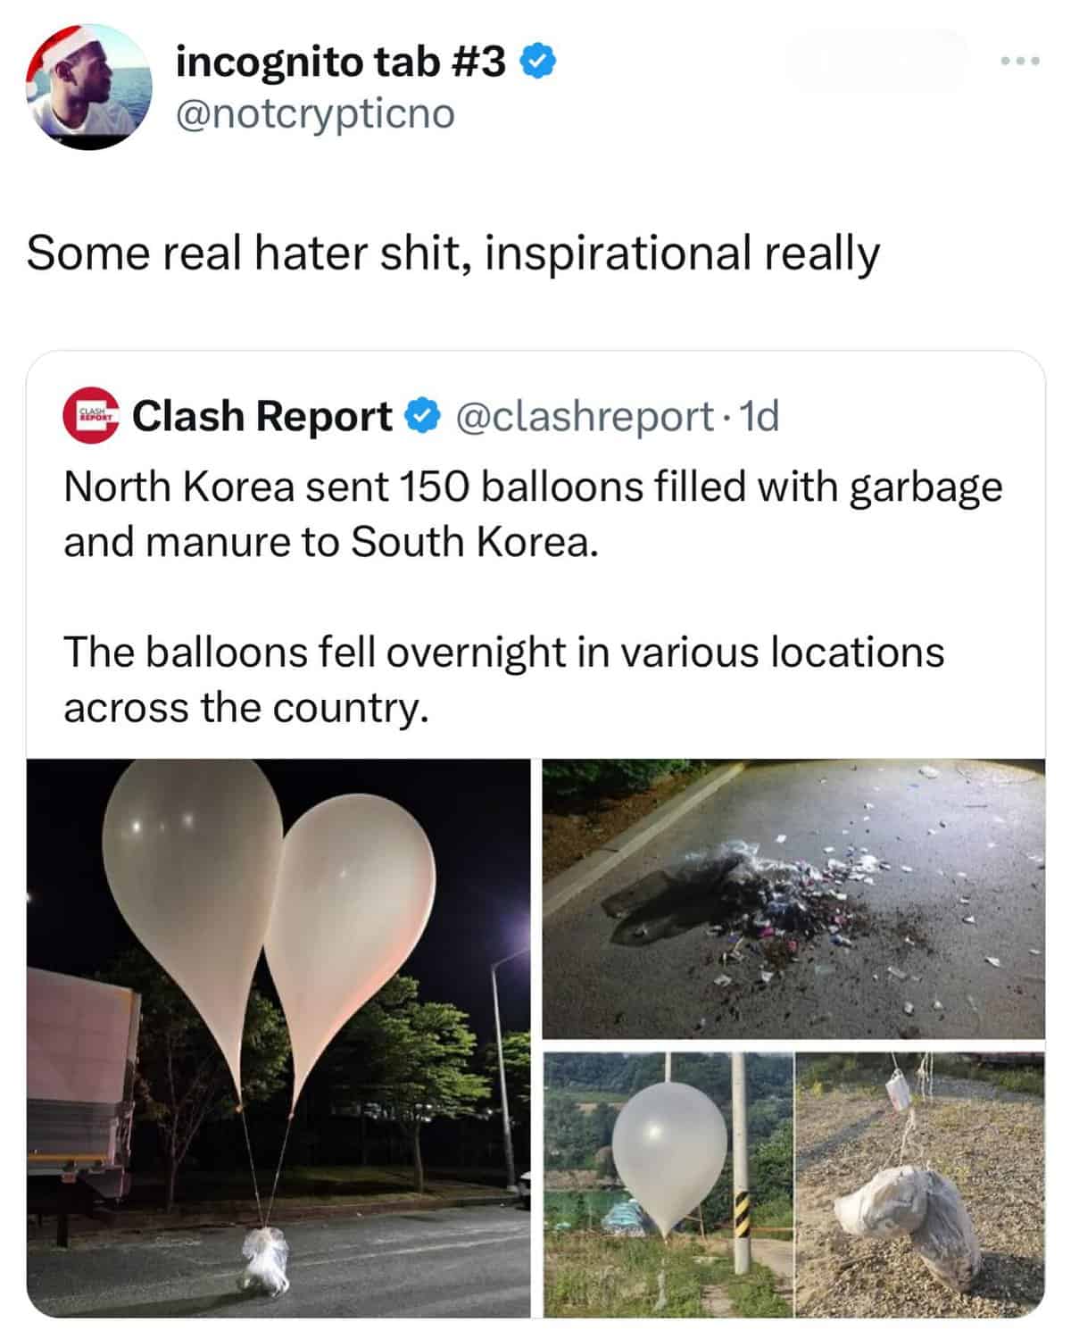Viewport: 1071px width, 1339px height.
Task: Open the scattered garbage on road photo
Action: click(793, 897)
